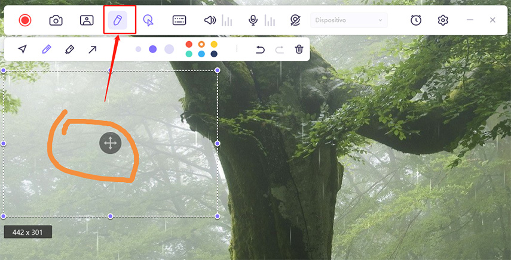The image size is (511, 260).
Task: Open the scheduled recording timer icon
Action: (416, 20)
